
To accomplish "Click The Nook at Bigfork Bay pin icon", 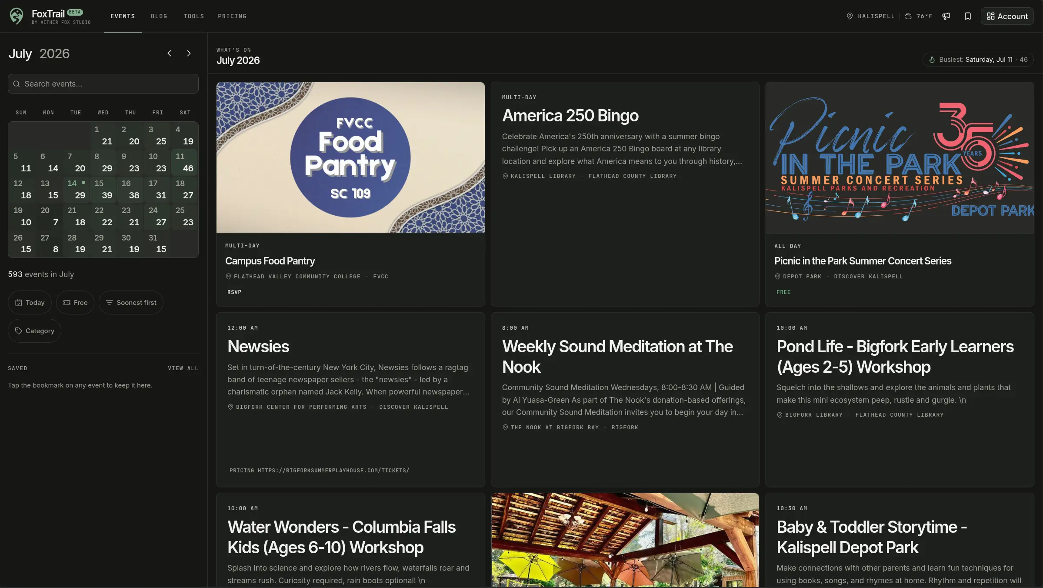I will 505,428.
